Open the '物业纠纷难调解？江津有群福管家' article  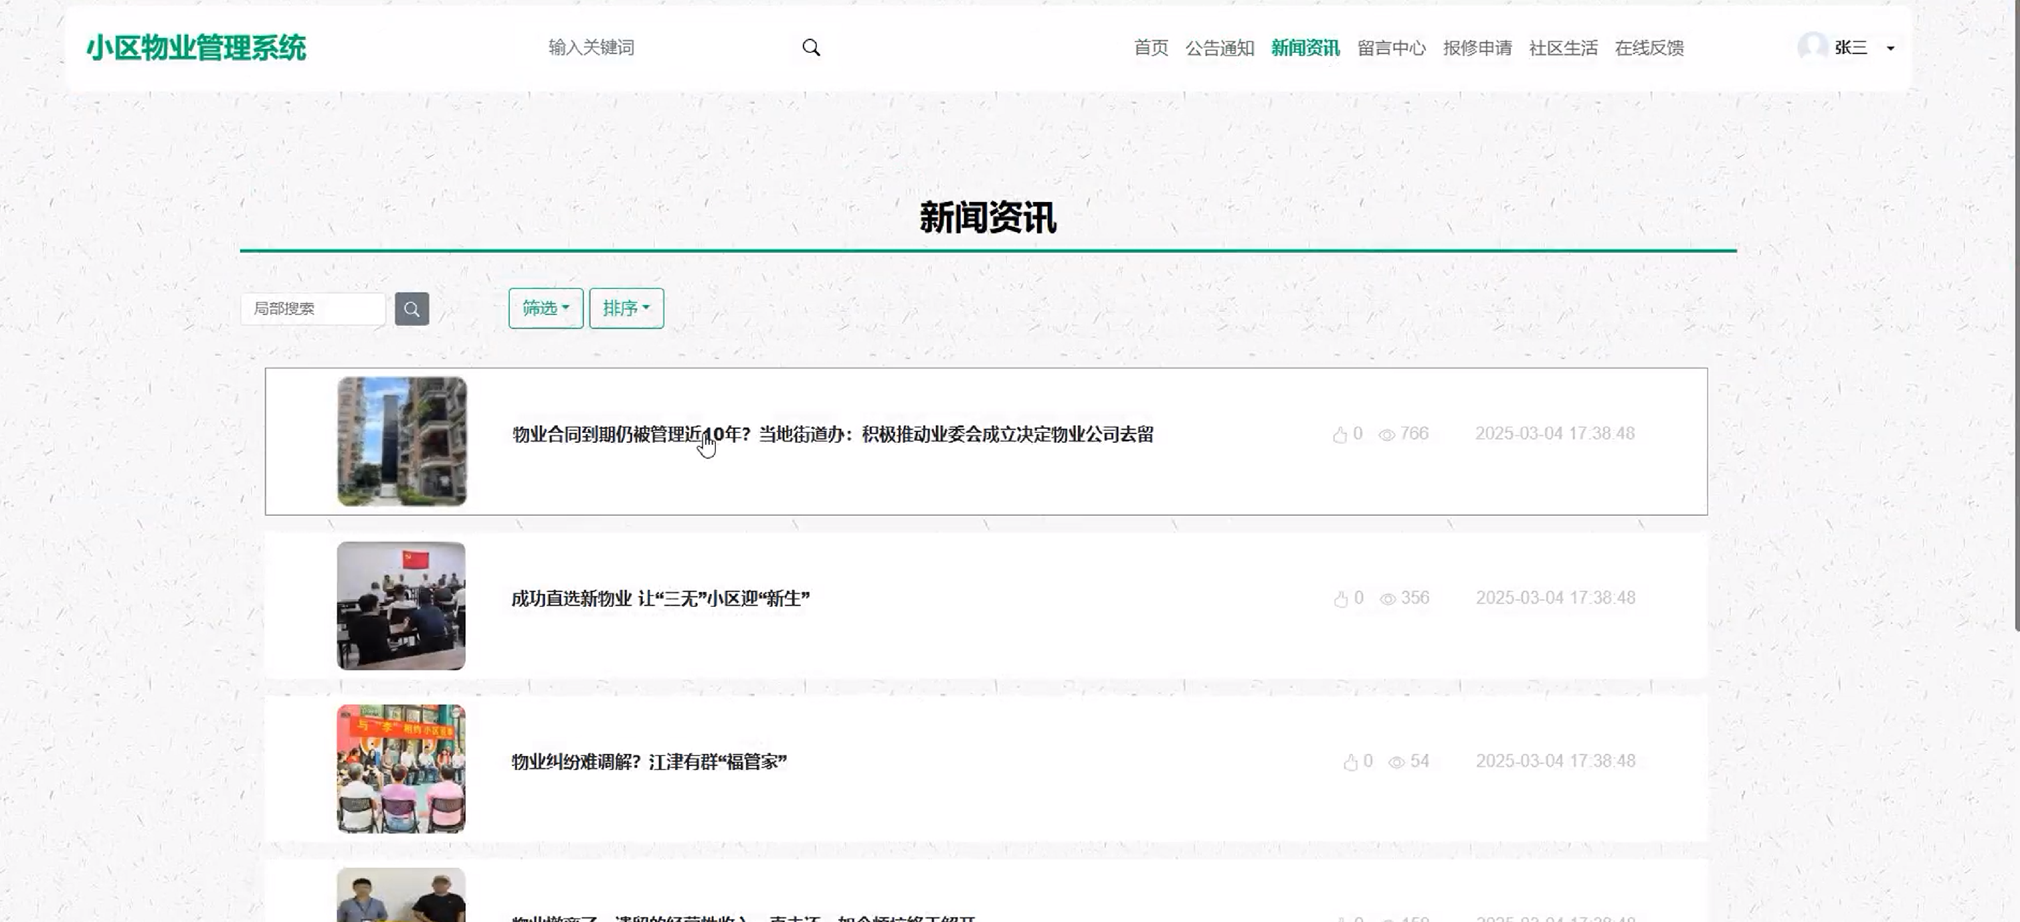[x=648, y=761]
